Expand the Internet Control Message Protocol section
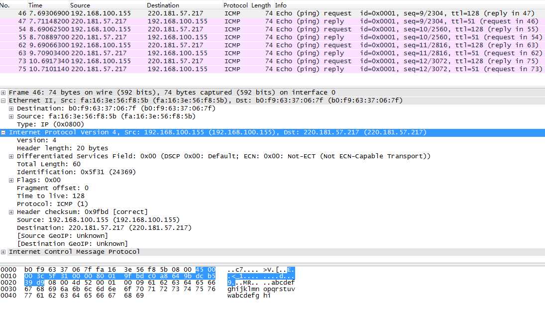 coord(3,252)
